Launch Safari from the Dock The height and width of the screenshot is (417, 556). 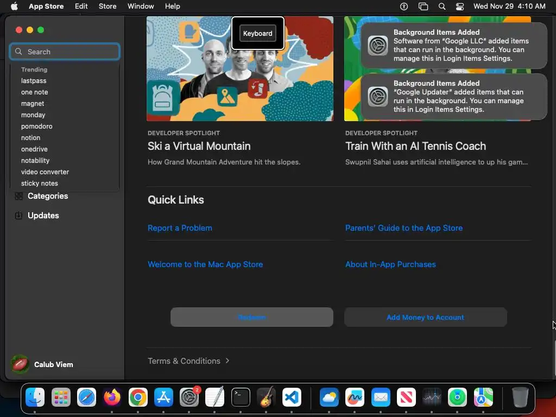click(86, 397)
